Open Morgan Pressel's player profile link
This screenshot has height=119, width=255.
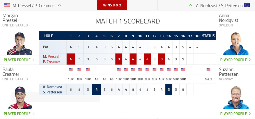point(19,60)
